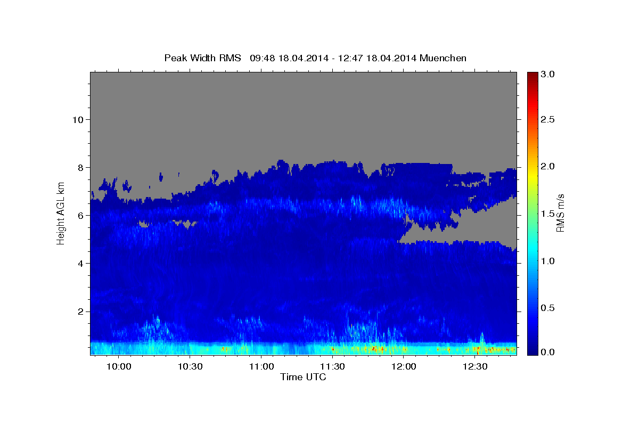Click the '12:00' time axis tick label
This screenshot has height=426, width=639.
(x=404, y=367)
